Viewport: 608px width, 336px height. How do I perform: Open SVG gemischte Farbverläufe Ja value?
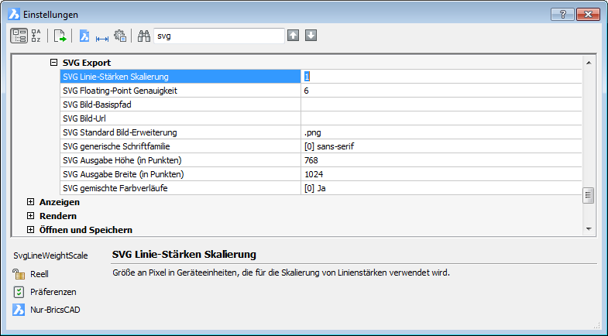click(x=441, y=188)
